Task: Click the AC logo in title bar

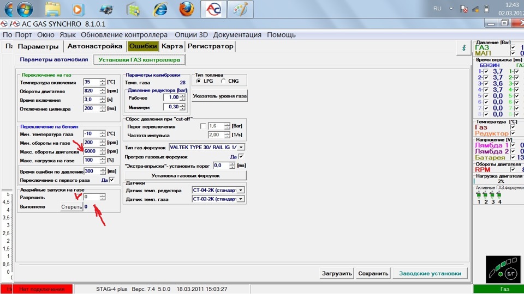Action: tap(15, 24)
